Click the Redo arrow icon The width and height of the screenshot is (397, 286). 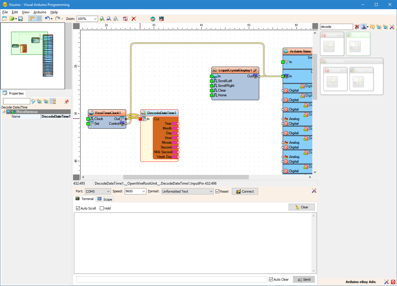(x=58, y=18)
